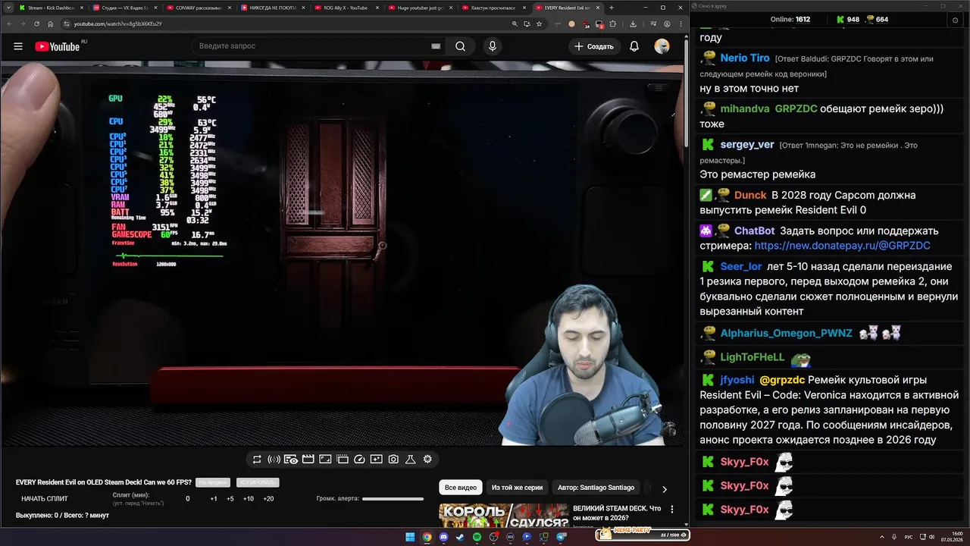This screenshot has width=970, height=546.
Task: Click the КОПИРОВАТЬ button
Action: [258, 482]
